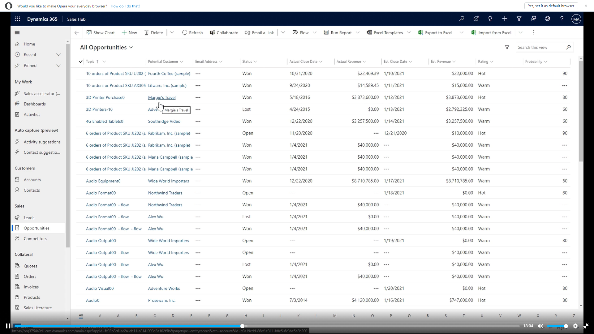Viewport: 594px width, 334px height.
Task: Open the Est. Revenue column header menu
Action: pyautogui.click(x=454, y=62)
